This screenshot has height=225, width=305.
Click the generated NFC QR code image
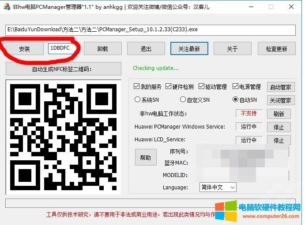pyautogui.click(x=64, y=137)
